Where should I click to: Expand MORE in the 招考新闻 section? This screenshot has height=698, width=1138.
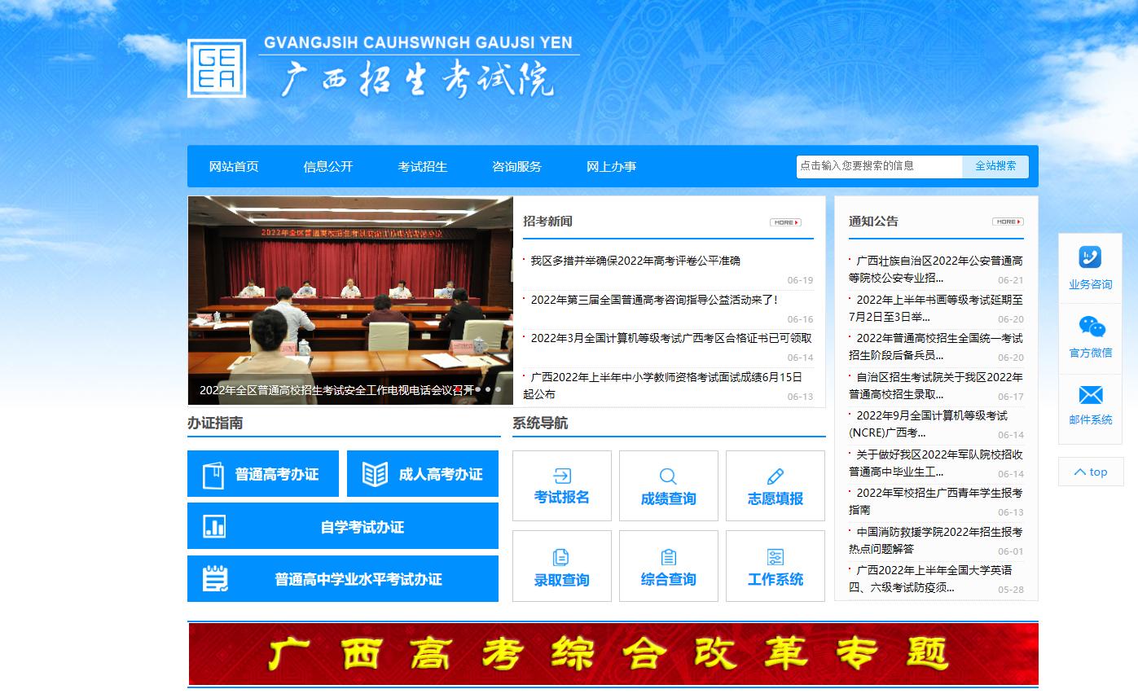(x=784, y=222)
